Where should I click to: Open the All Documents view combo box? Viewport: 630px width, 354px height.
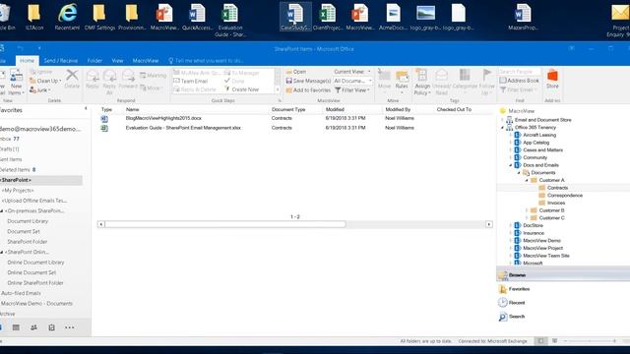pyautogui.click(x=352, y=81)
